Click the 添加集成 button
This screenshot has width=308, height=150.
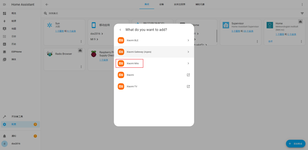(296, 144)
